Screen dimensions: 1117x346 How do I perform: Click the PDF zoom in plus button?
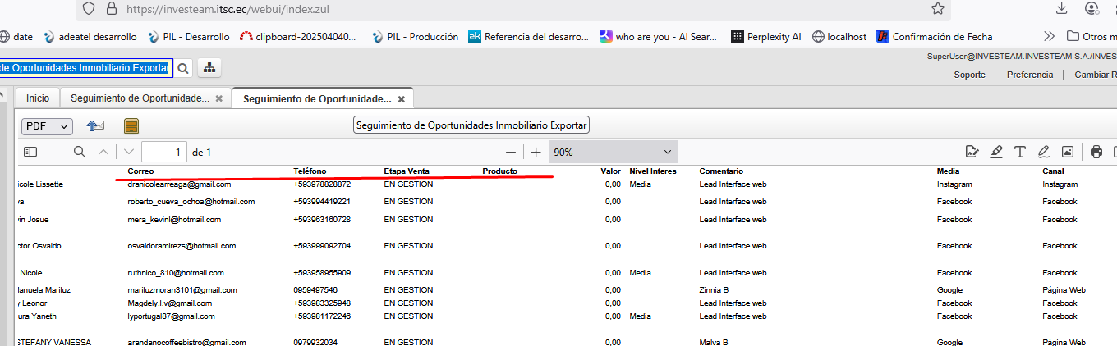click(536, 152)
